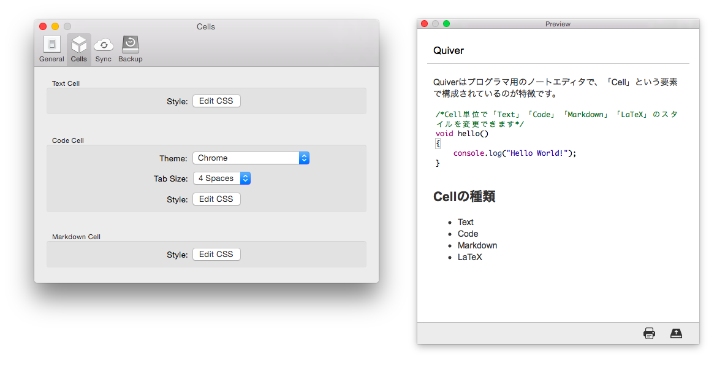
Task: Click the Quiver heading in Preview
Action: (449, 51)
